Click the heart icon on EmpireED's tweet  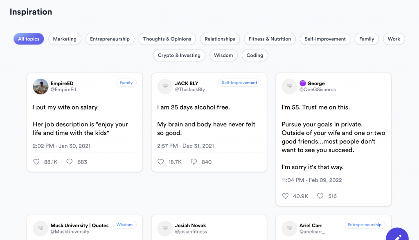tap(36, 162)
